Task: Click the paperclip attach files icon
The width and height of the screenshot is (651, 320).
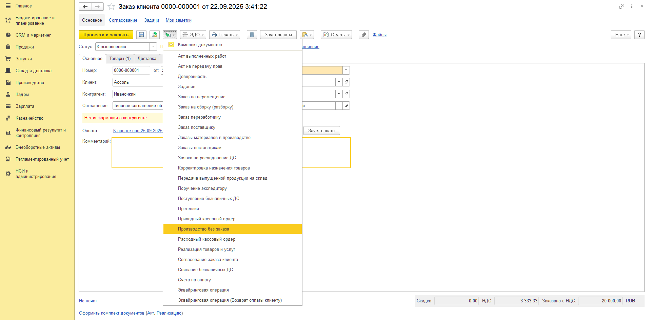Action: click(363, 35)
